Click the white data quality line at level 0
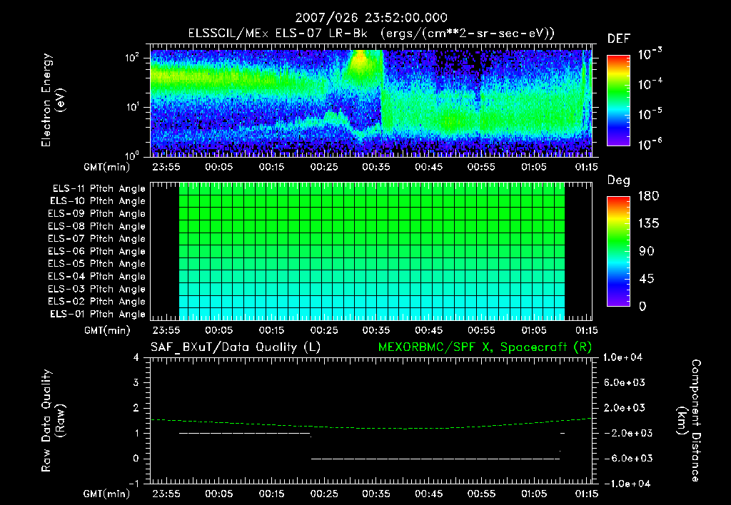Viewport: 731px width, 505px height. coord(435,459)
